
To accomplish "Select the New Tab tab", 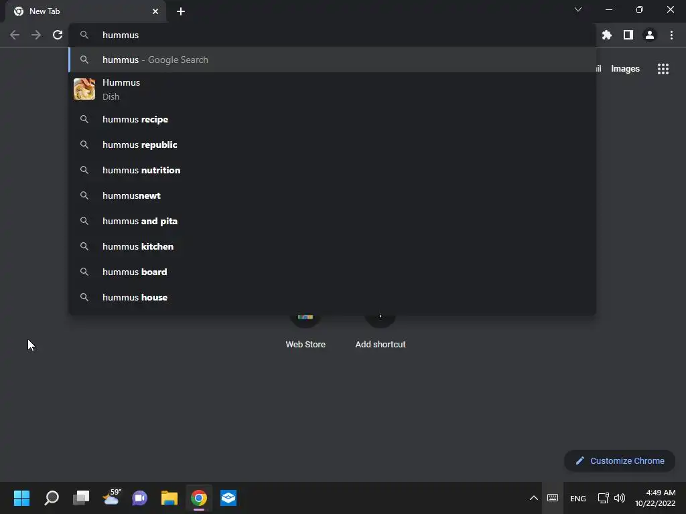I will pos(86,12).
